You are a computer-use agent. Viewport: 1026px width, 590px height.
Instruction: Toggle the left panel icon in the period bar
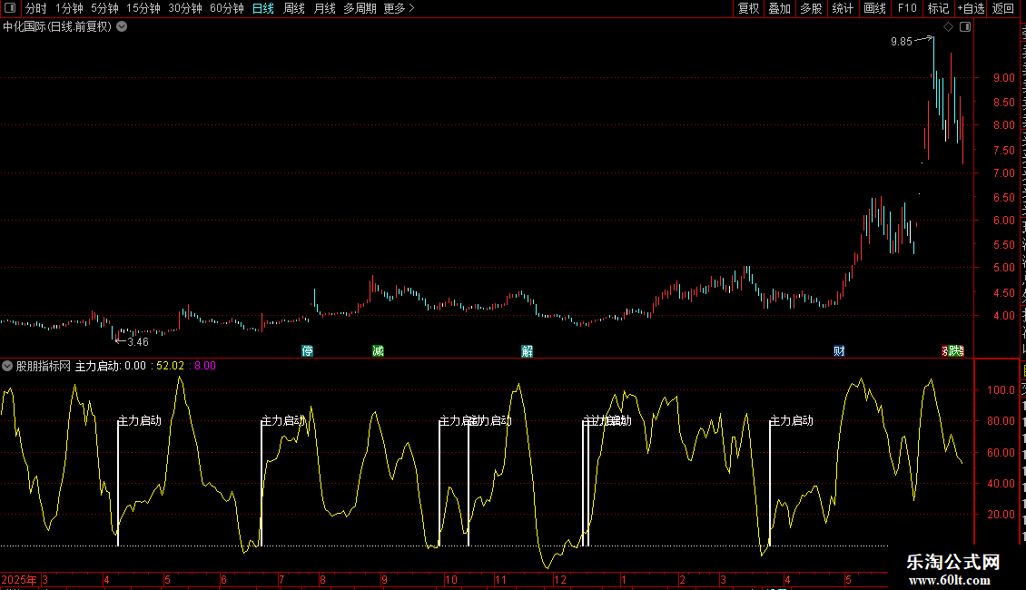coord(10,8)
